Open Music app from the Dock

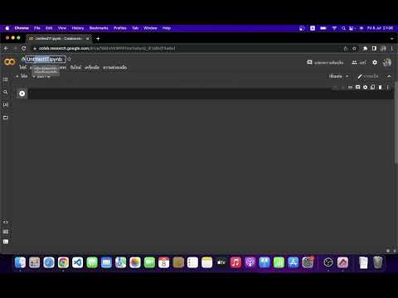point(235,262)
